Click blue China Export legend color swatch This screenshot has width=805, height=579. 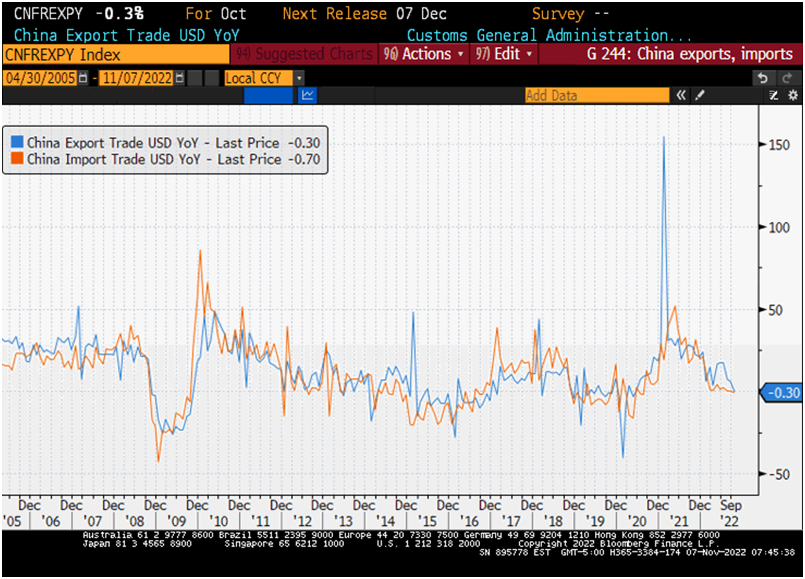click(17, 142)
